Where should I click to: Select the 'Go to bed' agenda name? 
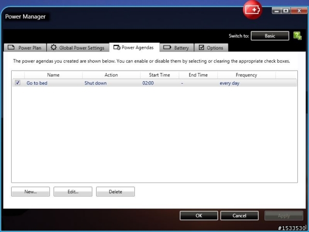(37, 83)
